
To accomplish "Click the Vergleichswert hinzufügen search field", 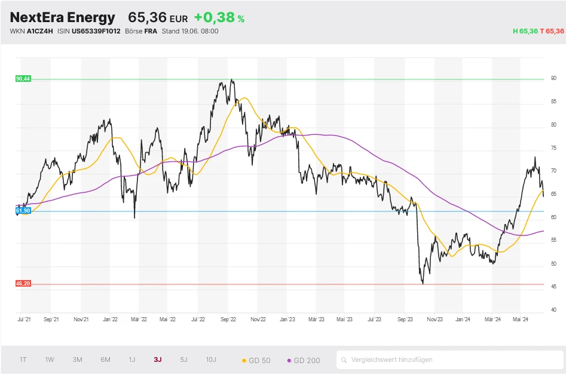I will (454, 360).
